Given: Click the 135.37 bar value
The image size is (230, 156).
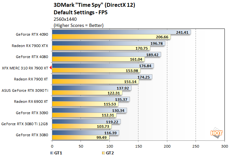Looking at the screenshot, I should coord(121,100).
